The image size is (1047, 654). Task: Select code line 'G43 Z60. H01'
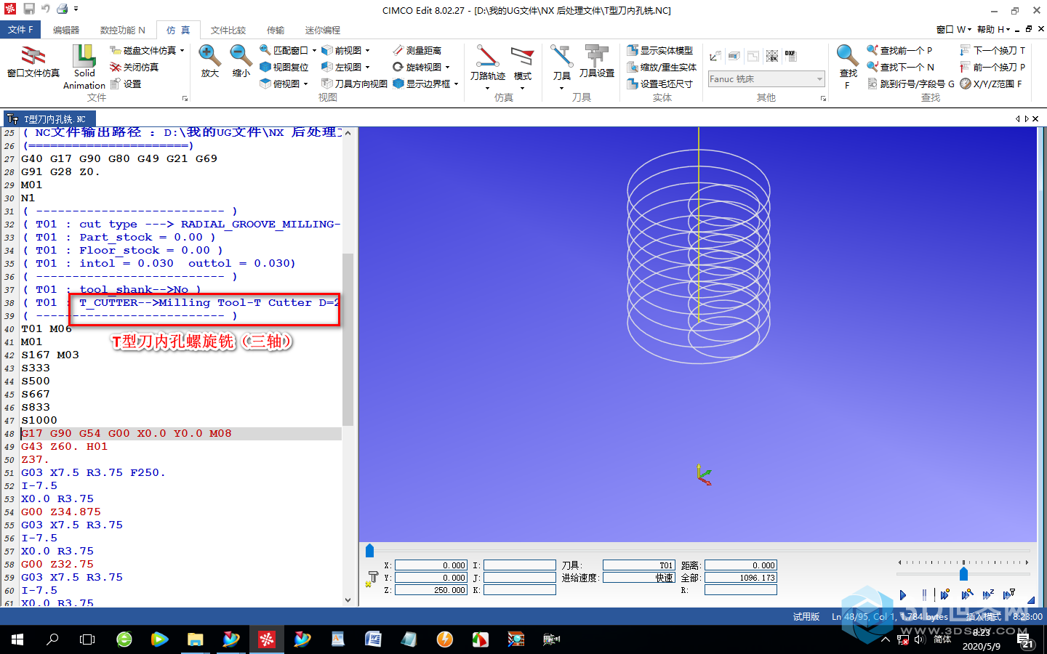pos(64,446)
